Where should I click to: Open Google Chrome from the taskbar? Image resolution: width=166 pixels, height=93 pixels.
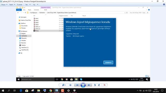point(51,91)
